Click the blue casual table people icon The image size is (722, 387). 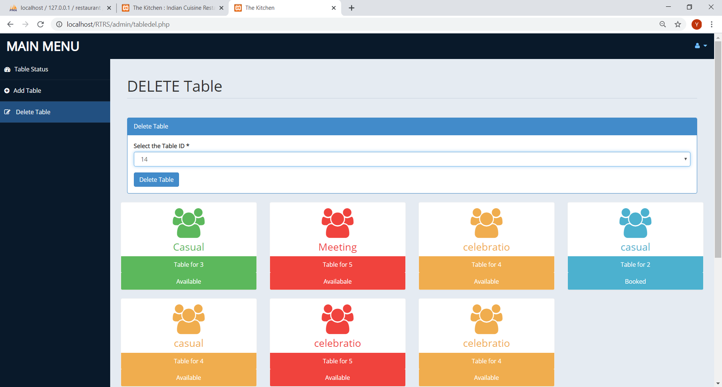point(635,222)
